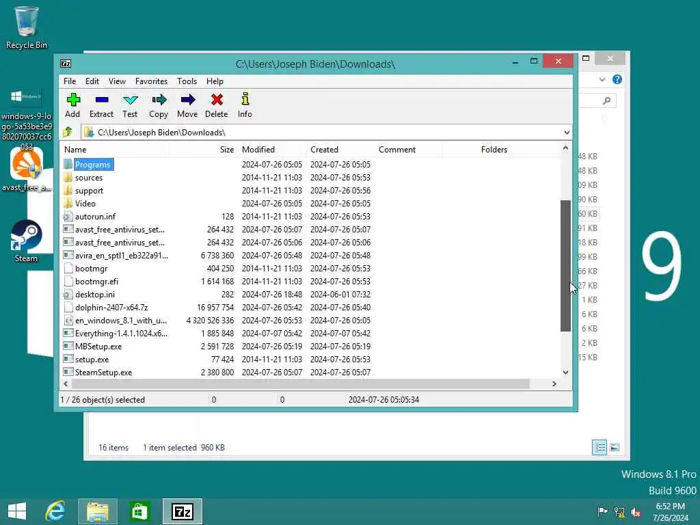Image resolution: width=700 pixels, height=525 pixels.
Task: Click the Move toolbar icon
Action: tap(187, 105)
